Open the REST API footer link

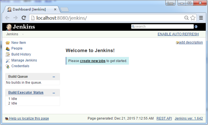click(x=164, y=118)
